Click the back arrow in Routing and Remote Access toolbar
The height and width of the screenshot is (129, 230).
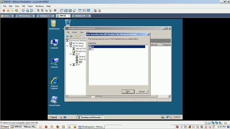pos(67,36)
